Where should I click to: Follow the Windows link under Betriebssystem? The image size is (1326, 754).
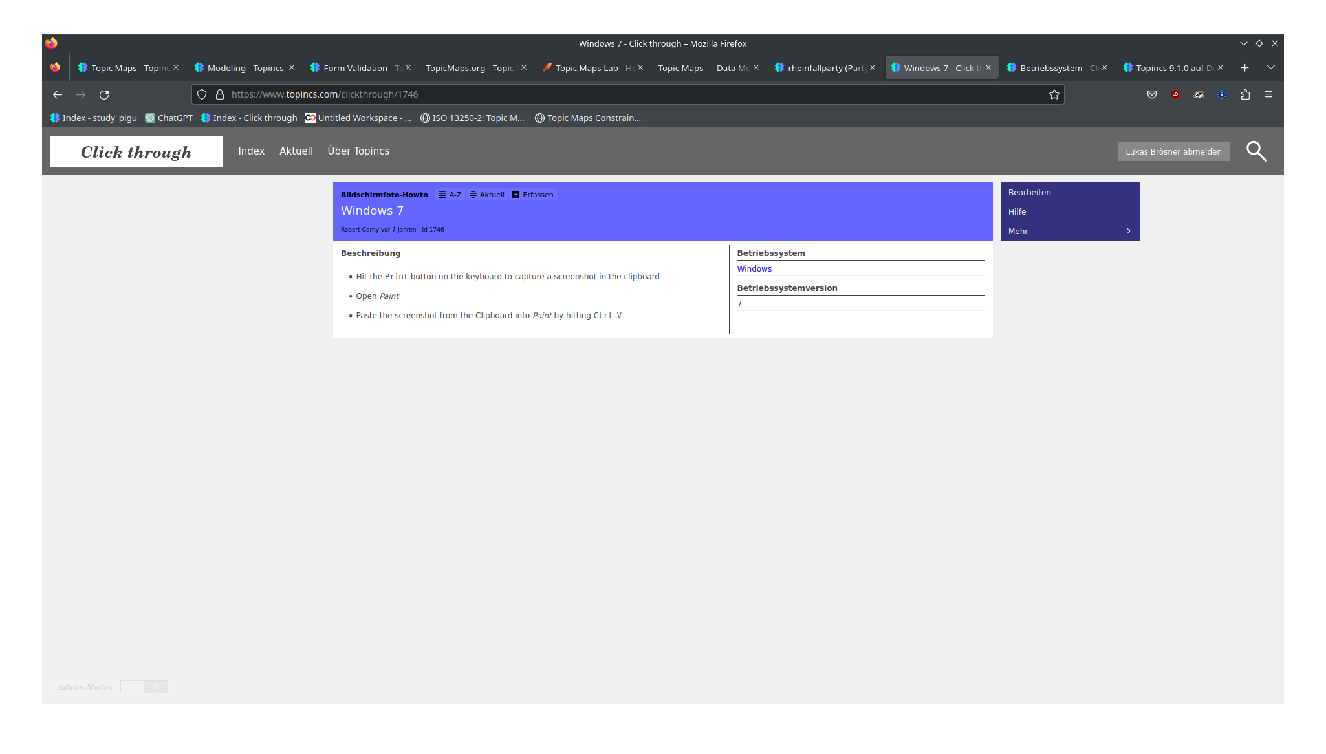click(x=754, y=268)
